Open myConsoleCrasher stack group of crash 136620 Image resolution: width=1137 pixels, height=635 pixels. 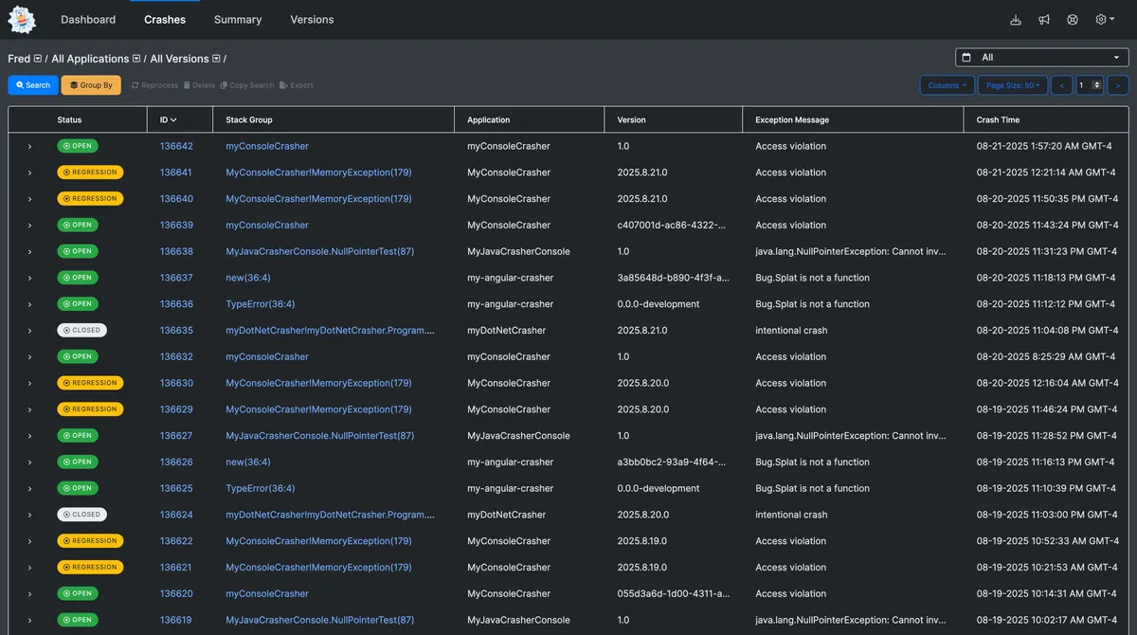tap(267, 593)
